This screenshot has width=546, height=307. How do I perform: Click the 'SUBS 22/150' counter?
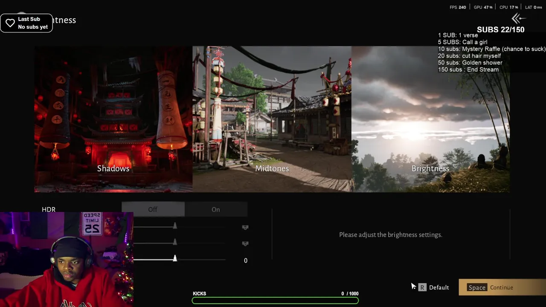[501, 29]
